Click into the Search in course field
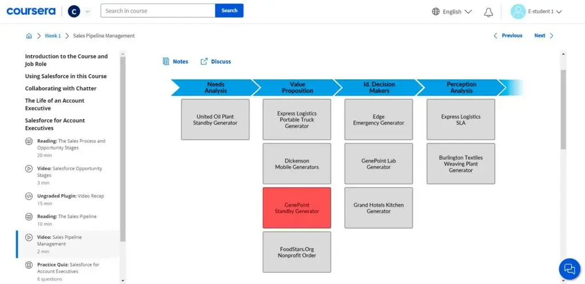The image size is (585, 284). coord(158,10)
